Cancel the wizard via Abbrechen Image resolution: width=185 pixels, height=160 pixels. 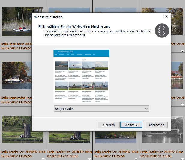coord(157,125)
